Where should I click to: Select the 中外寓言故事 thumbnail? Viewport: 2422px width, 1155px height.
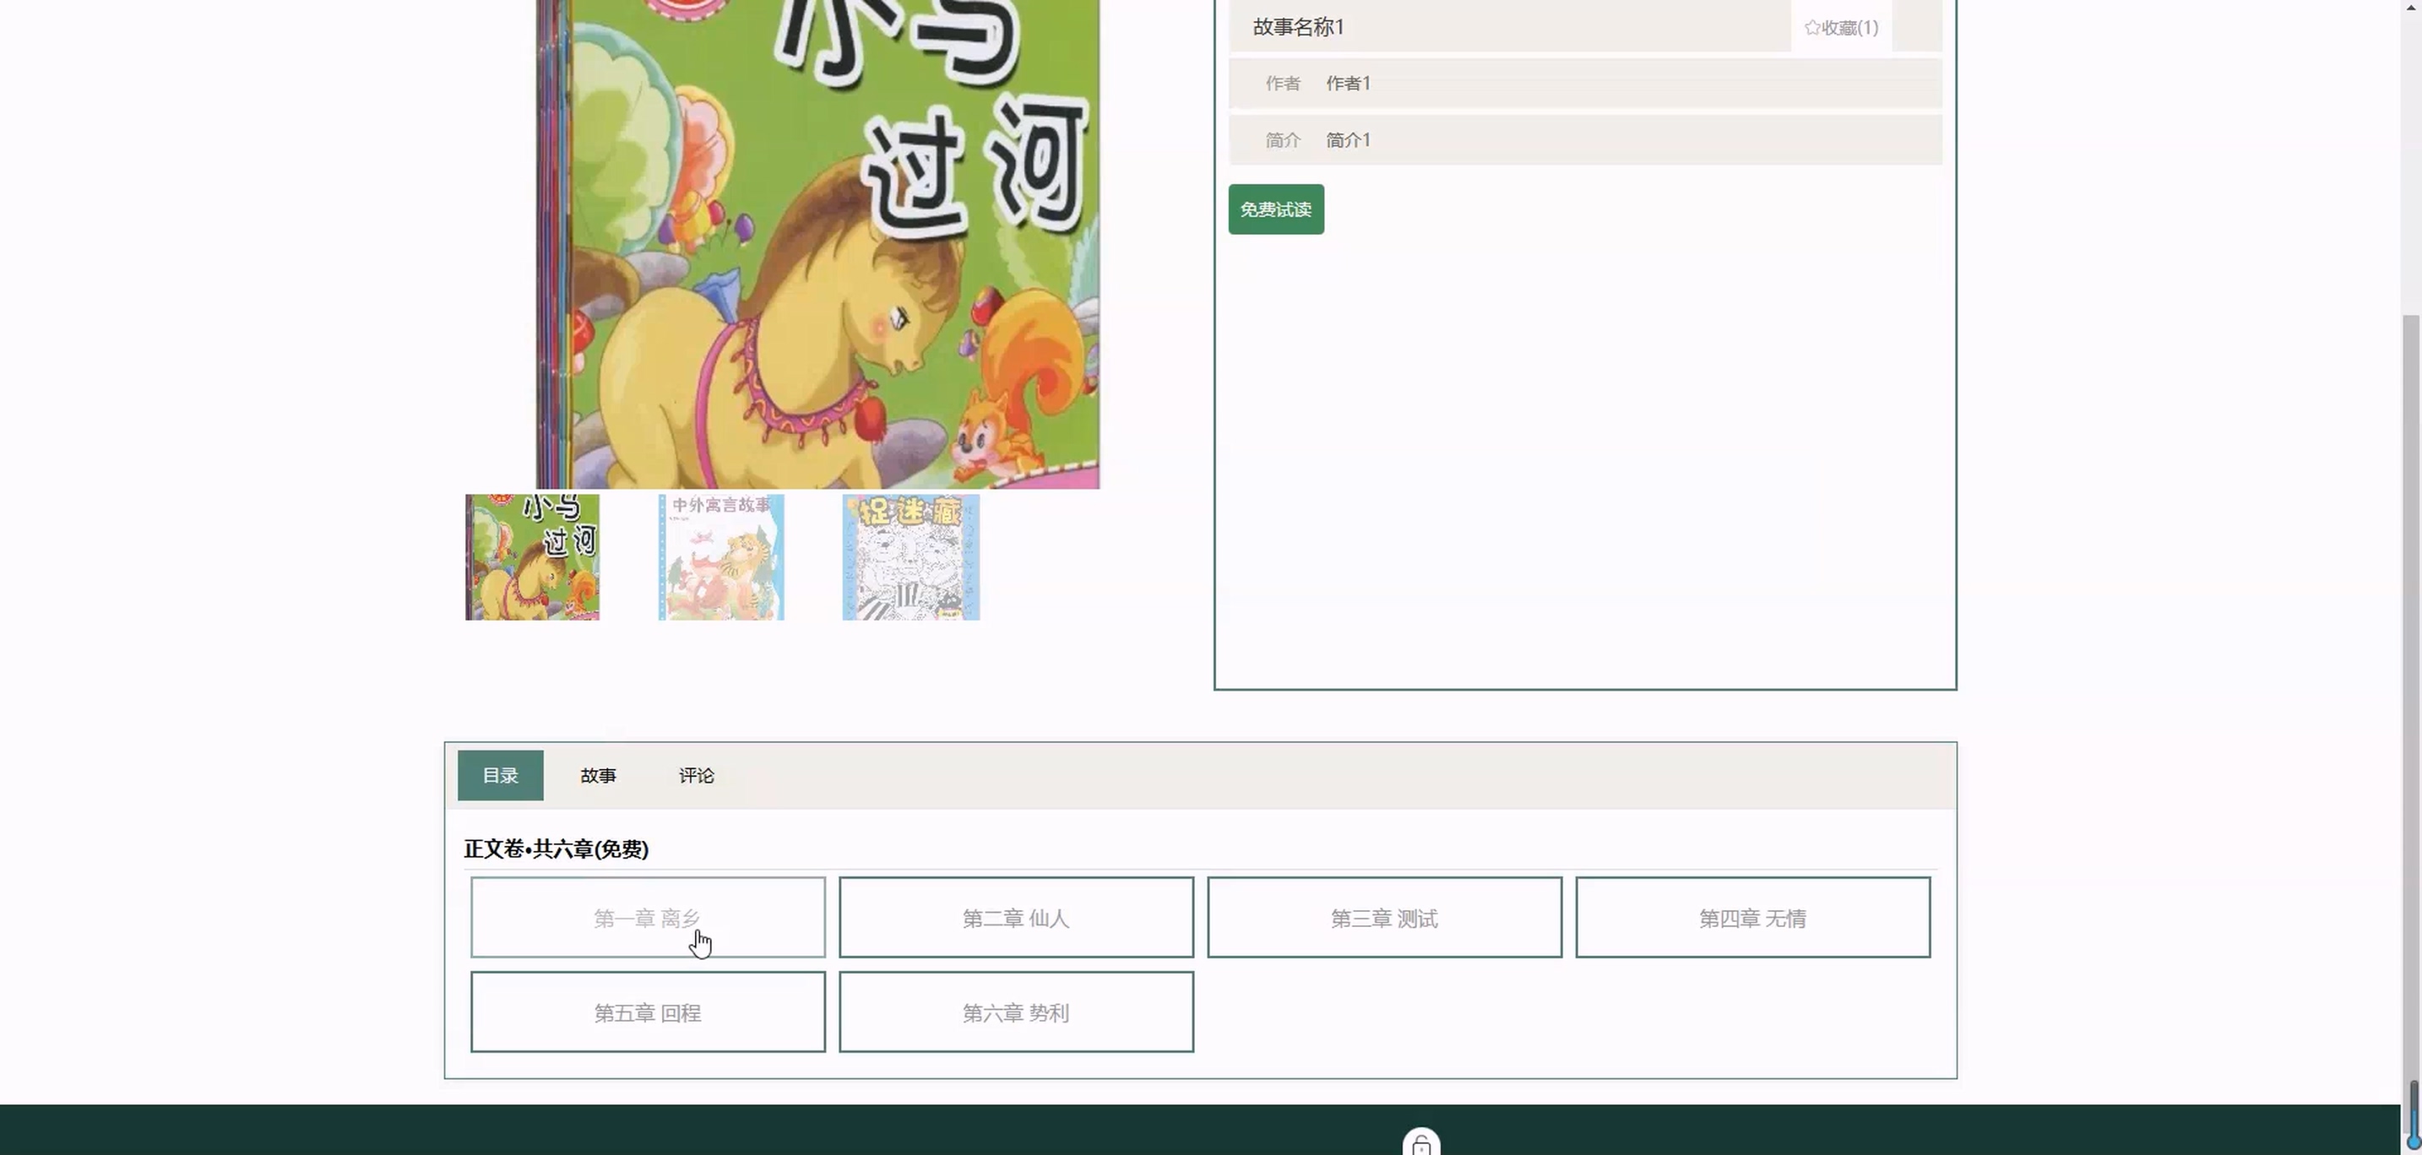(721, 557)
